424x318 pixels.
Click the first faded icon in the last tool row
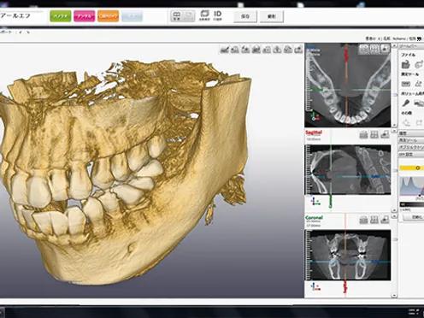[x=406, y=122]
